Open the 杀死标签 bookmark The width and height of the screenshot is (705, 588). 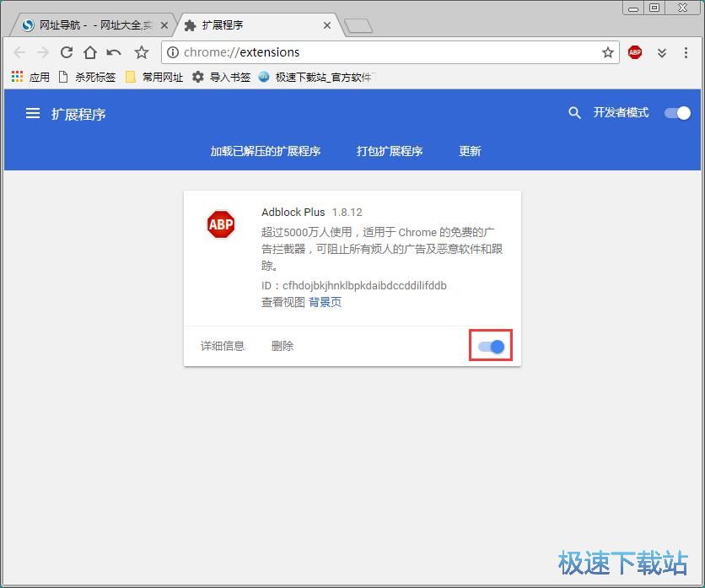click(x=87, y=77)
